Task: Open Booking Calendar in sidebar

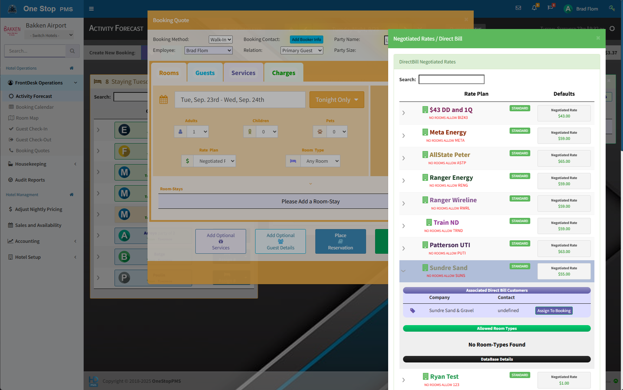Action: (x=35, y=107)
